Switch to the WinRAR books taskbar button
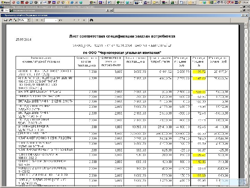This screenshot has height=188, width=250. click(165, 2)
